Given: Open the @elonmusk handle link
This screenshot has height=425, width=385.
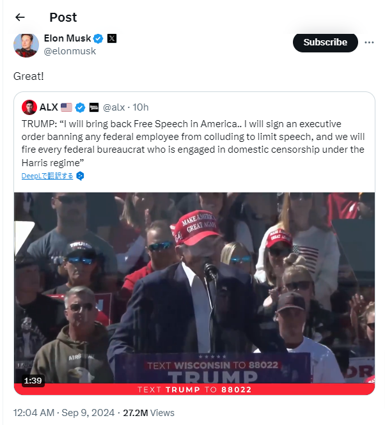Looking at the screenshot, I should pyautogui.click(x=70, y=51).
